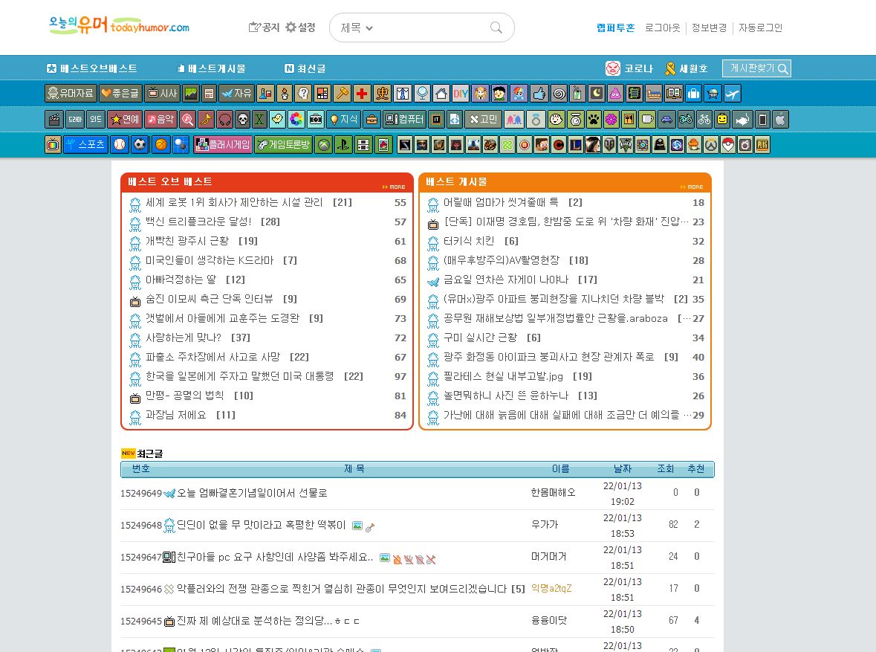This screenshot has height=652, width=876.
Task: Open the 좋은글 board with heart icon
Action: pos(120,94)
